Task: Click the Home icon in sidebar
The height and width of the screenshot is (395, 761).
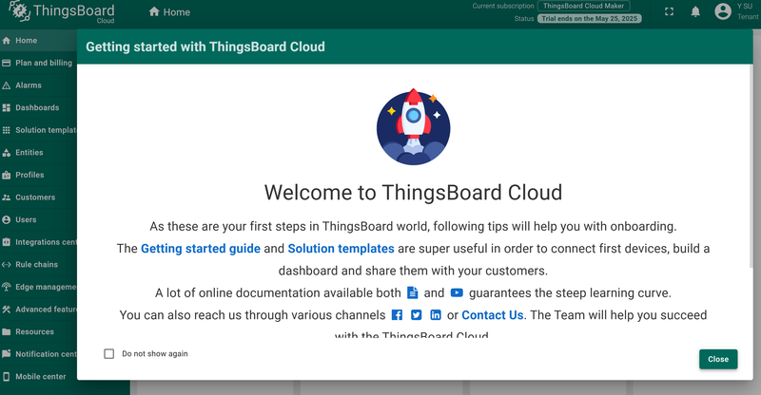Action: point(7,41)
